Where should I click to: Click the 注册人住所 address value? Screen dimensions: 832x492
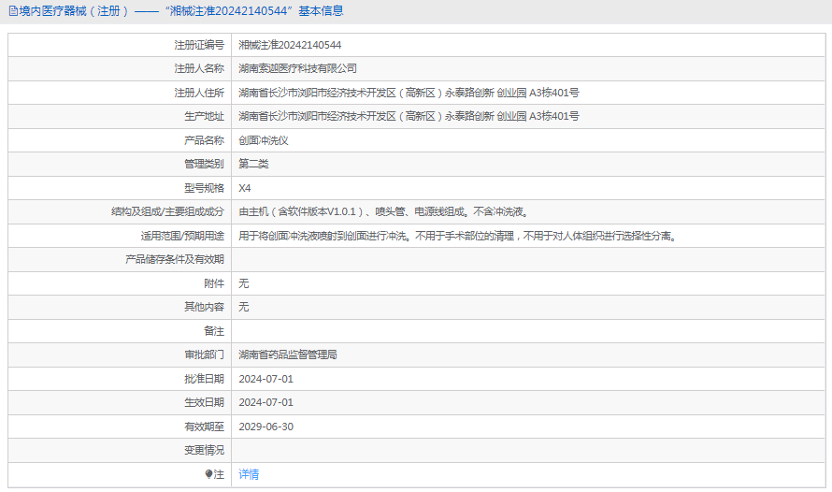coord(409,93)
